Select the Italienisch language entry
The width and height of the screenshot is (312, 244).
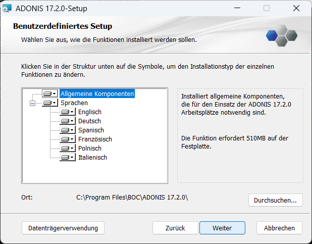(x=92, y=158)
